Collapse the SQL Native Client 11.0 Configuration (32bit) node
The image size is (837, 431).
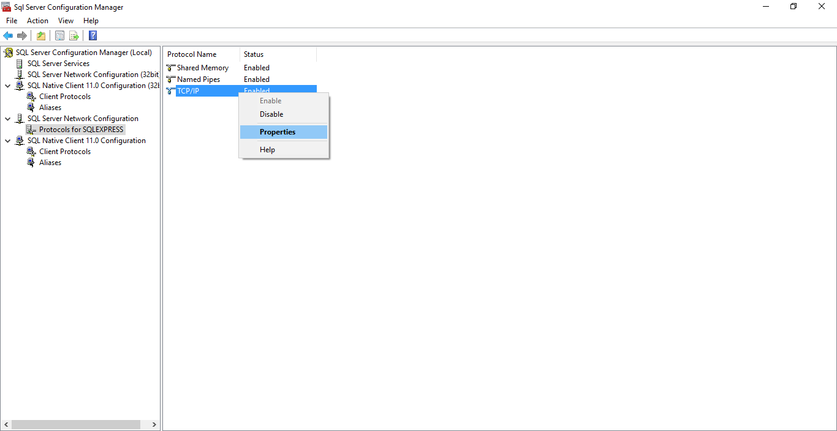click(x=7, y=86)
